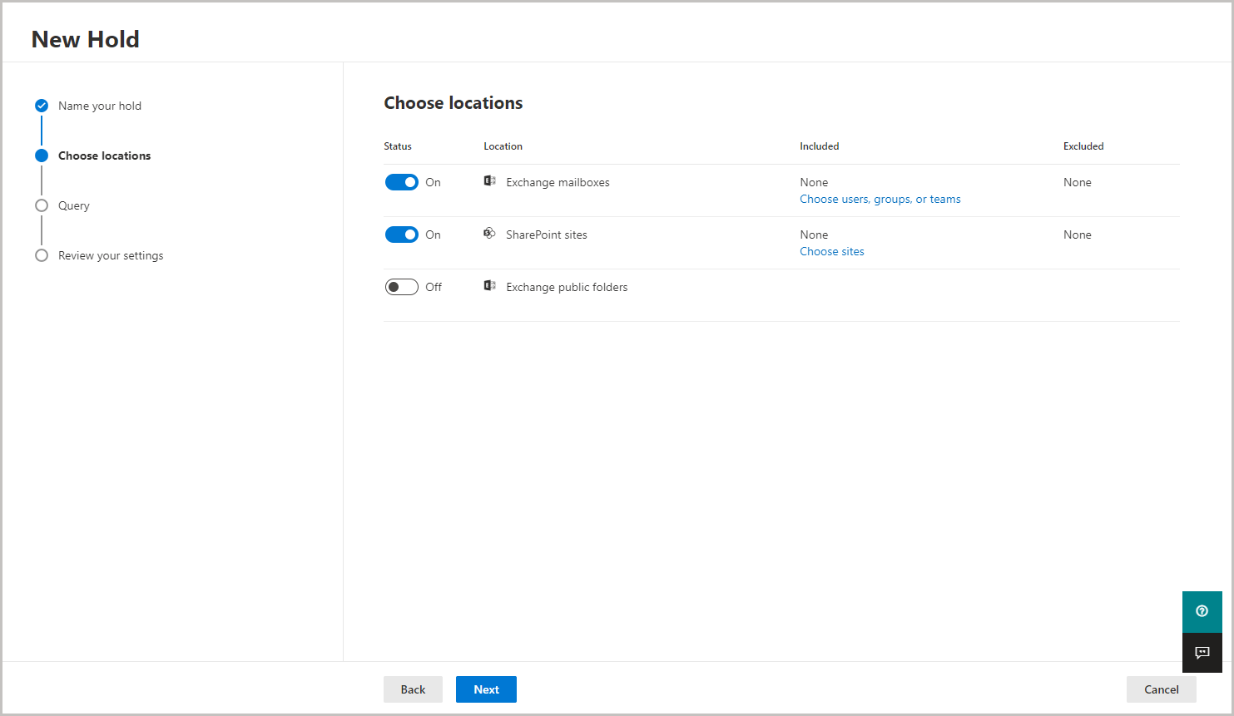Click the Query step label

click(74, 205)
